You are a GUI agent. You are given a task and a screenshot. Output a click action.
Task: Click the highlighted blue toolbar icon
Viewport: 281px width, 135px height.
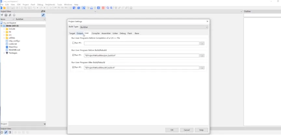coord(84,8)
